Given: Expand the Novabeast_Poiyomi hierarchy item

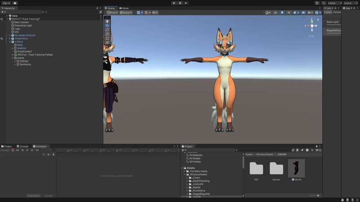Looking at the screenshot, I should 9,35.
